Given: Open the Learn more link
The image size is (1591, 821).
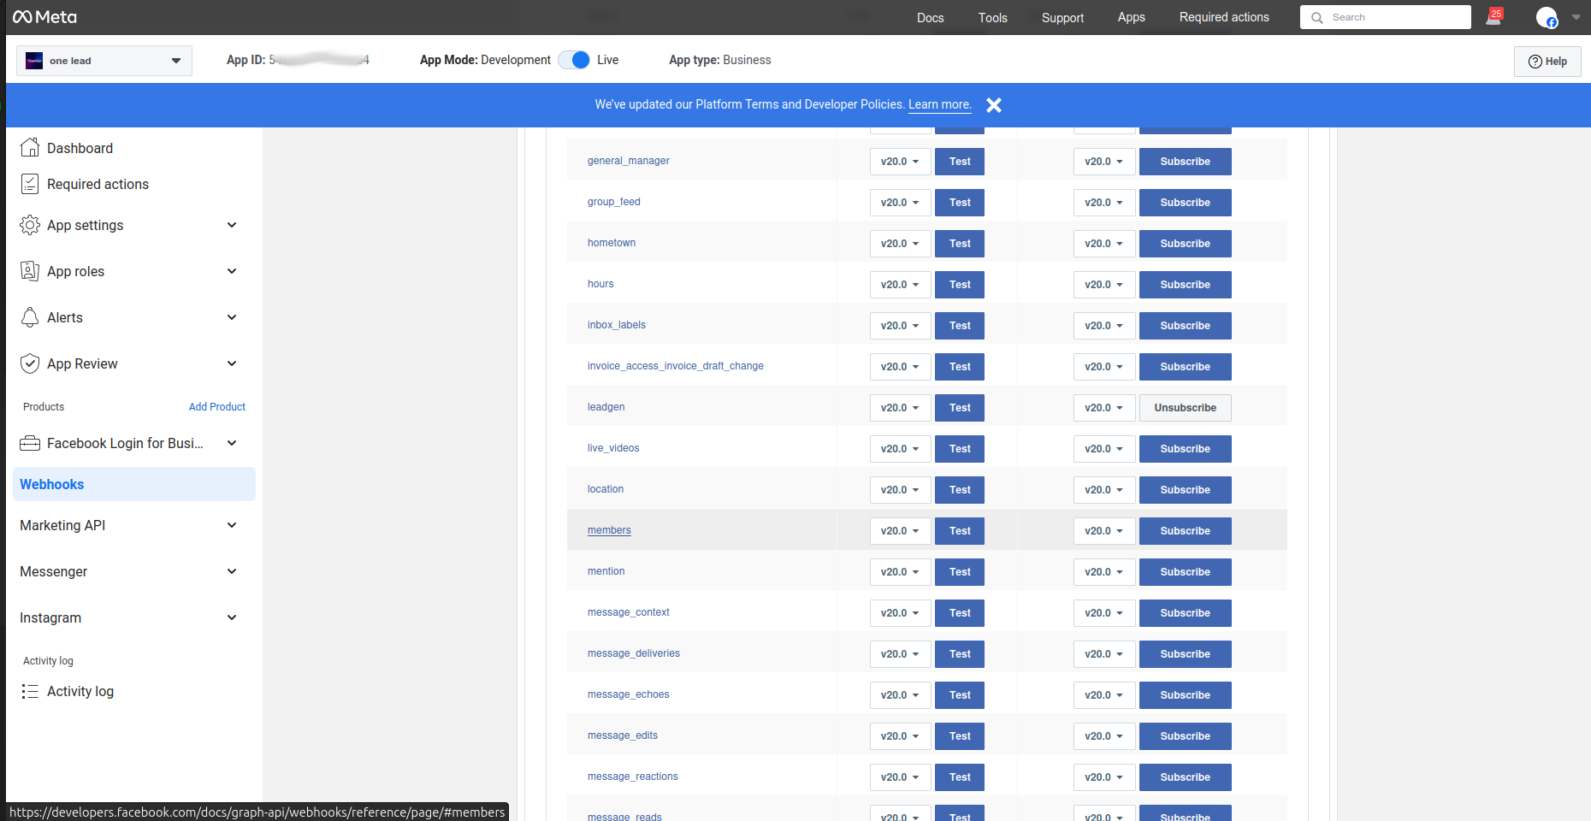Looking at the screenshot, I should tap(939, 104).
